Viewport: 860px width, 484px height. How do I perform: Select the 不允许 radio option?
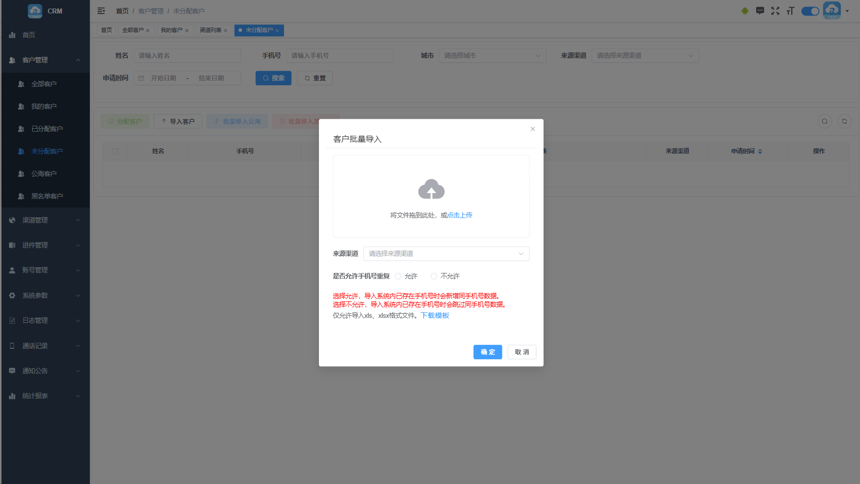433,276
